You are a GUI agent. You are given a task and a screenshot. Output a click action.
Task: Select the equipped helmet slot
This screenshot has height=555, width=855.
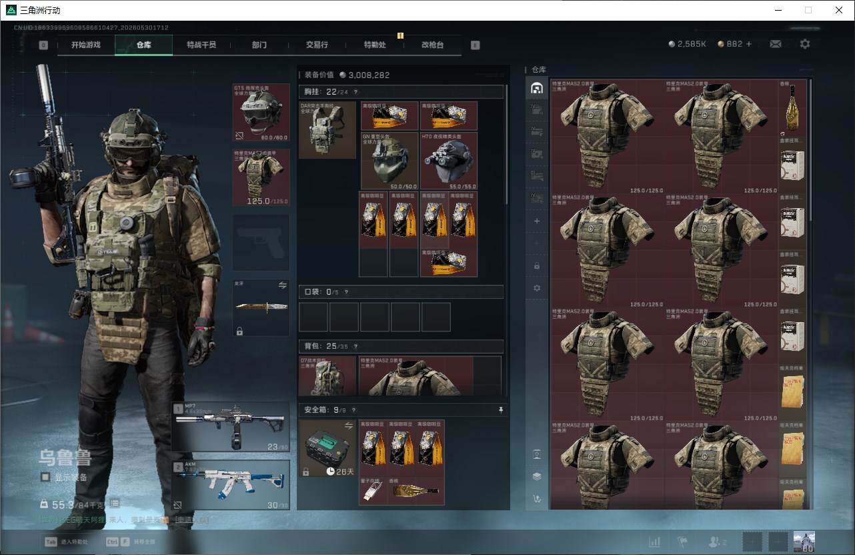coord(261,113)
